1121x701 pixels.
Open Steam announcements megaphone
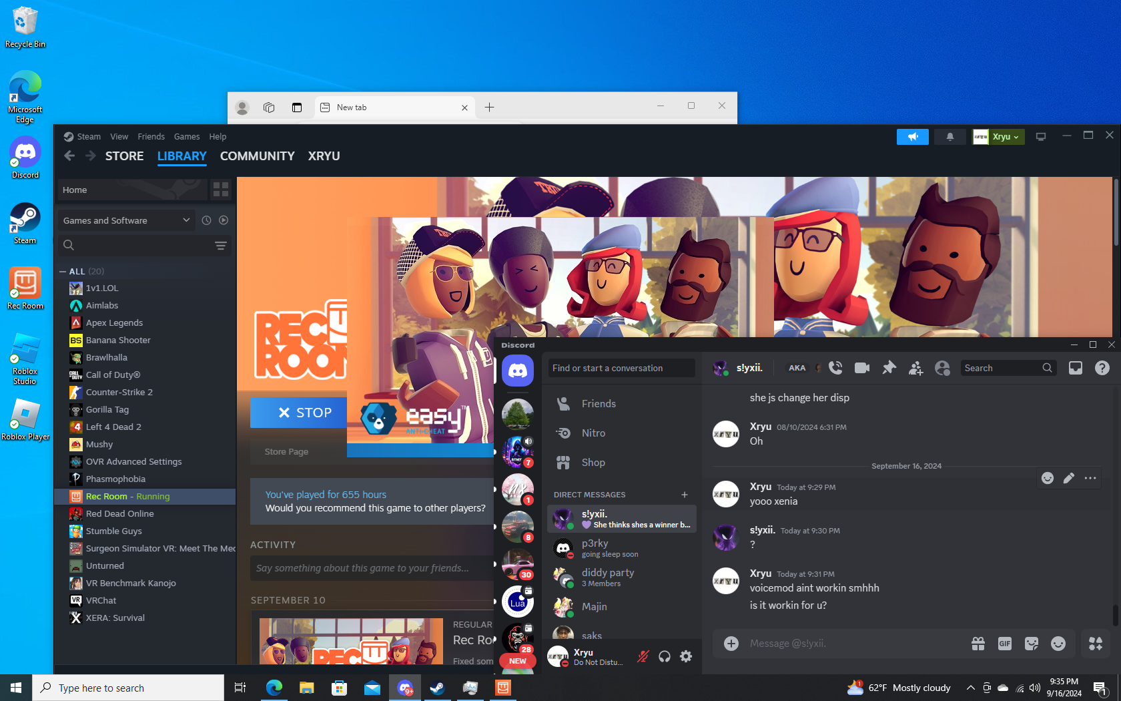913,137
